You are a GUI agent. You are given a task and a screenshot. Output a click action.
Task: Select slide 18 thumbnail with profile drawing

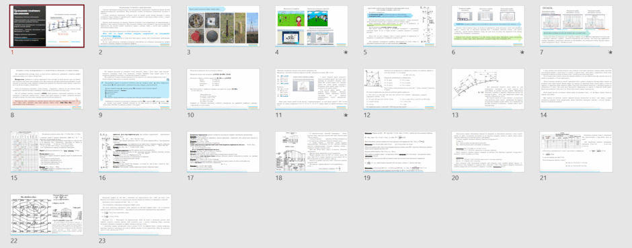pos(311,152)
